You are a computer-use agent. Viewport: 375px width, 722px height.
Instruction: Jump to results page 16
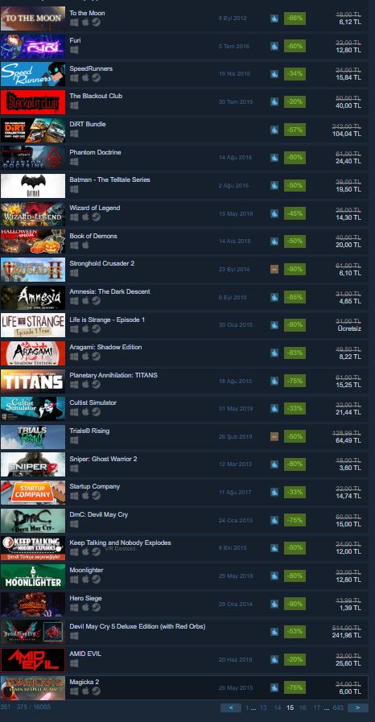pos(303,708)
